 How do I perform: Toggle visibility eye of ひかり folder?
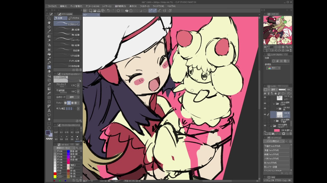(x=265, y=103)
